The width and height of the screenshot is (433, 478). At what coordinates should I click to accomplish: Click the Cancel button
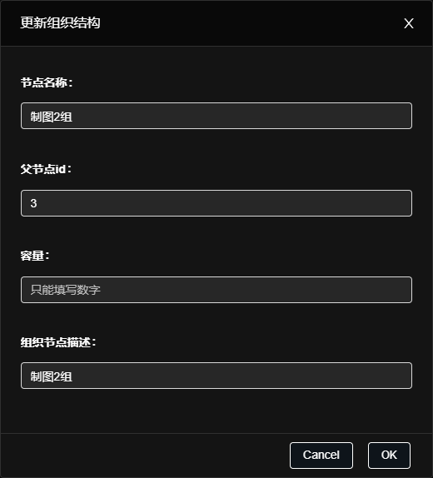pos(321,456)
